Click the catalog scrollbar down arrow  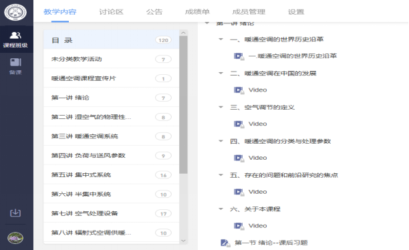tap(183, 241)
